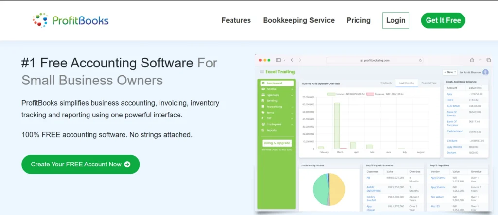Screen dimensions: 498x215
Task: Click the Banking sidebar icon
Action: (263, 101)
